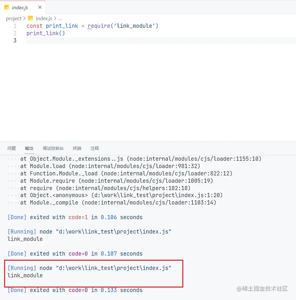This screenshot has width=296, height=300.
Task: Click line number 1 in the editor gutter
Action: tap(15, 26)
